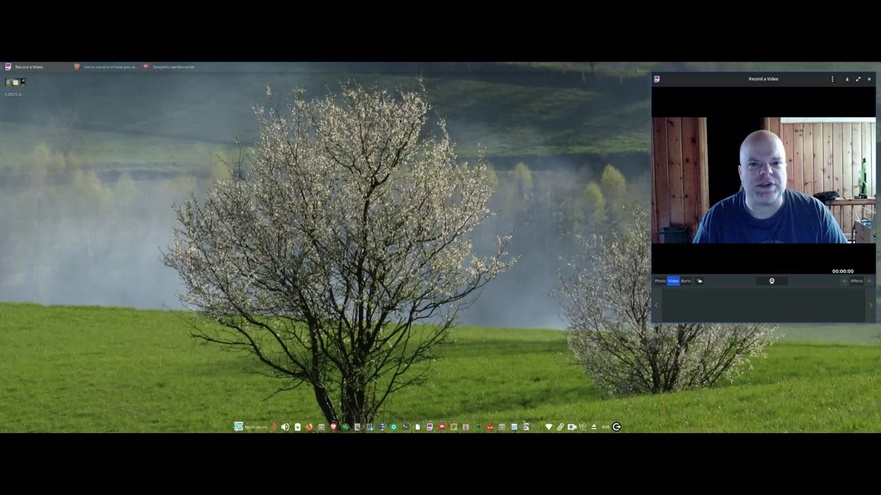Click the paperclip clipboard icon
Screen dimensions: 881x495
click(560, 427)
